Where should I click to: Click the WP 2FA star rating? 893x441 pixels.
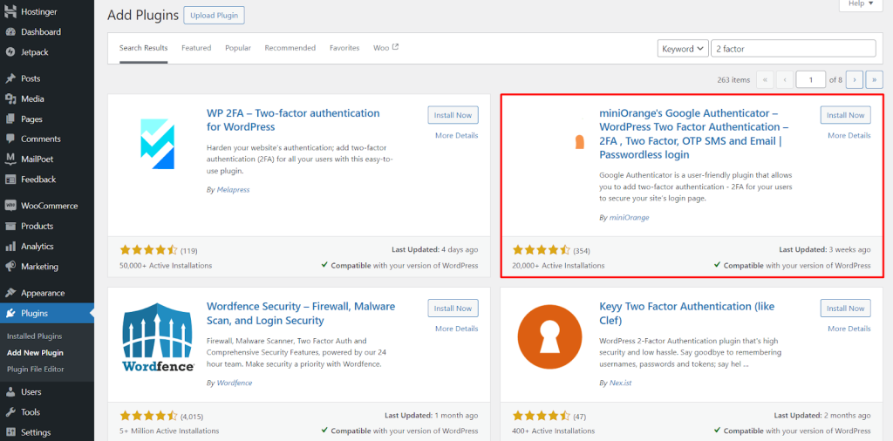click(148, 250)
